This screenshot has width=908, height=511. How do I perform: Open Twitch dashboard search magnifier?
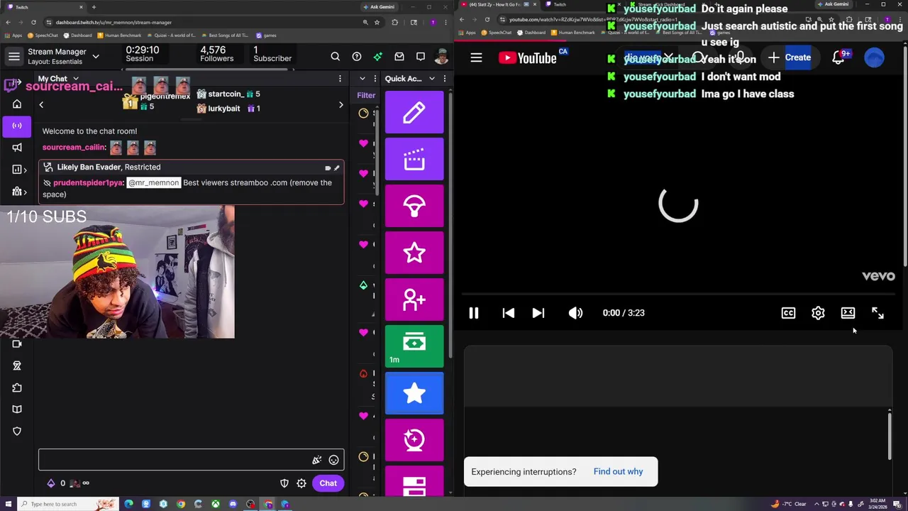336,57
